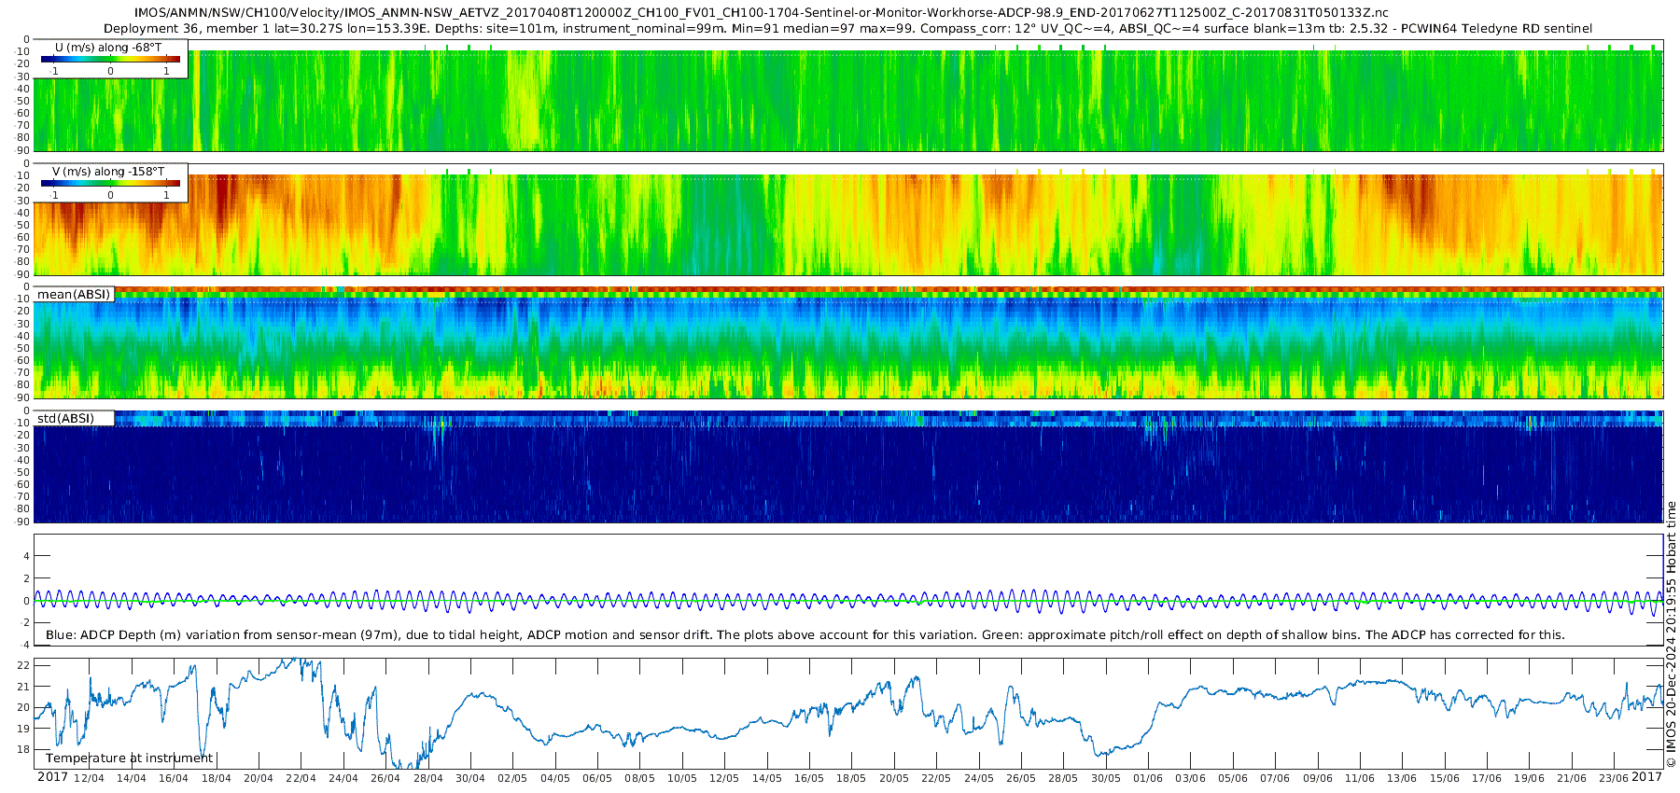Click the mean(ABSI) panel label
Viewport: 1680px width, 793px height.
pyautogui.click(x=74, y=295)
